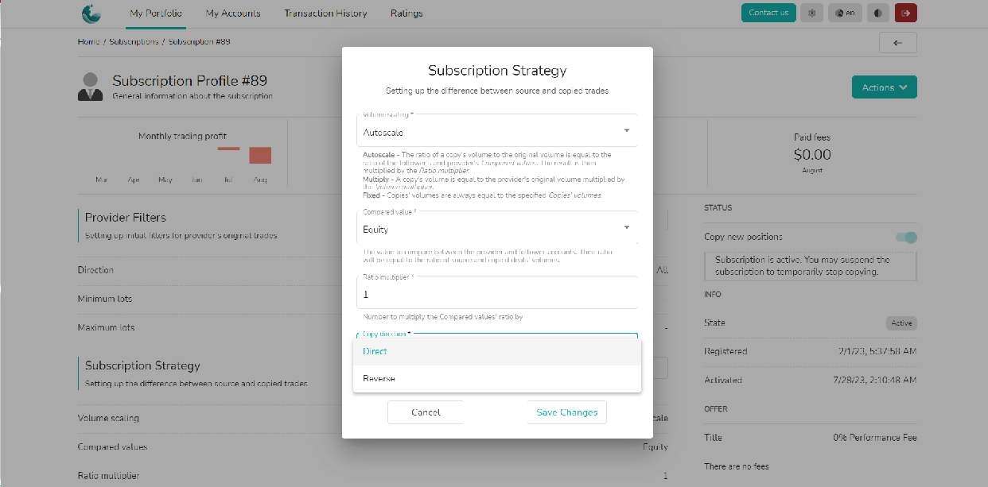Go to the My Accounts tab
This screenshot has width=988, height=487.
234,14
